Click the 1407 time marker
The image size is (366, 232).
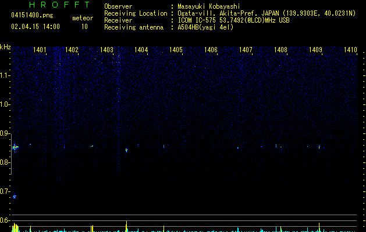(246, 50)
